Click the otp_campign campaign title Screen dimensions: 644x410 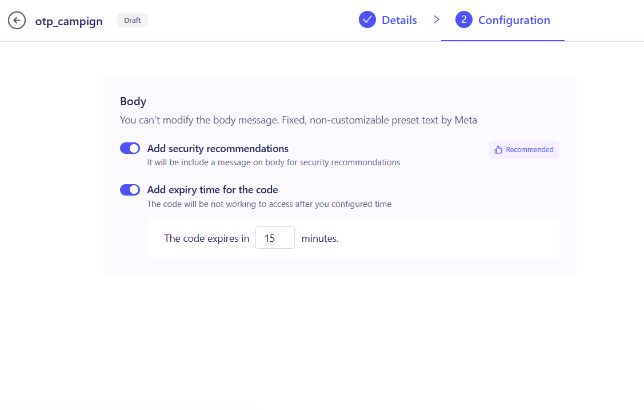click(69, 21)
